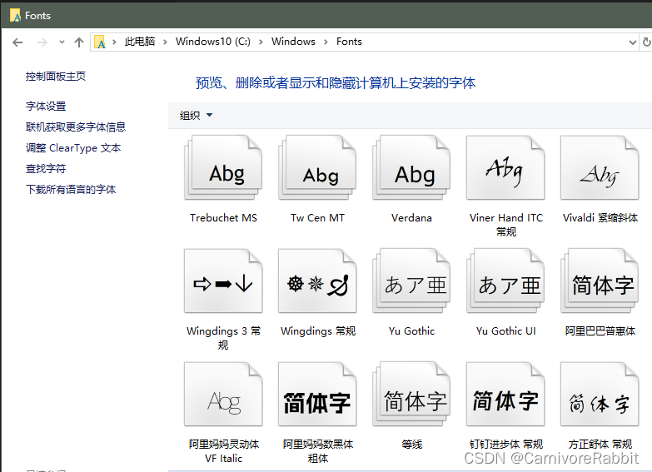Image resolution: width=652 pixels, height=472 pixels.
Task: Navigate to 此电脑 breadcrumb
Action: pyautogui.click(x=140, y=42)
